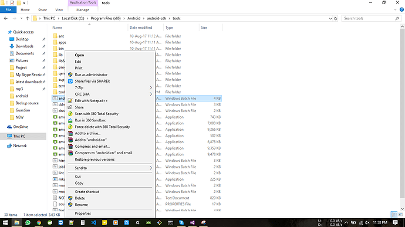Select Network in navigation pane
Image resolution: width=405 pixels, height=227 pixels.
20,145
